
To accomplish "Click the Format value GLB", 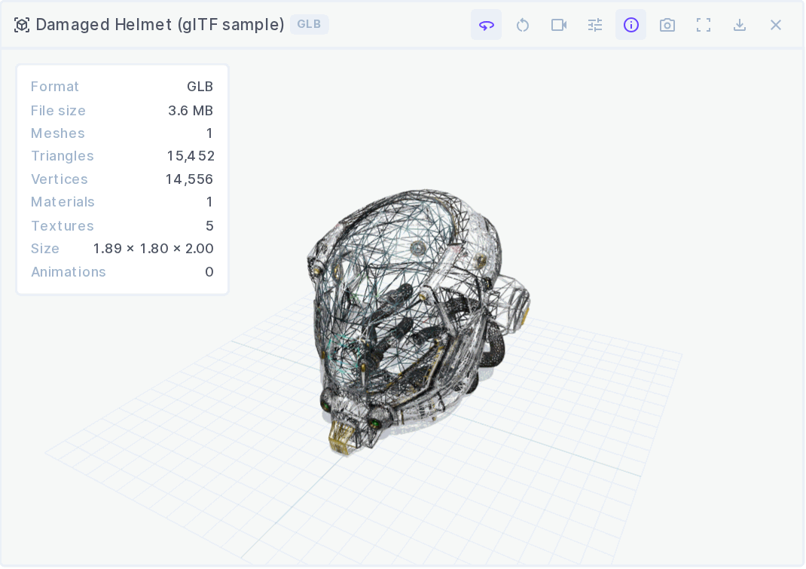I will (200, 87).
